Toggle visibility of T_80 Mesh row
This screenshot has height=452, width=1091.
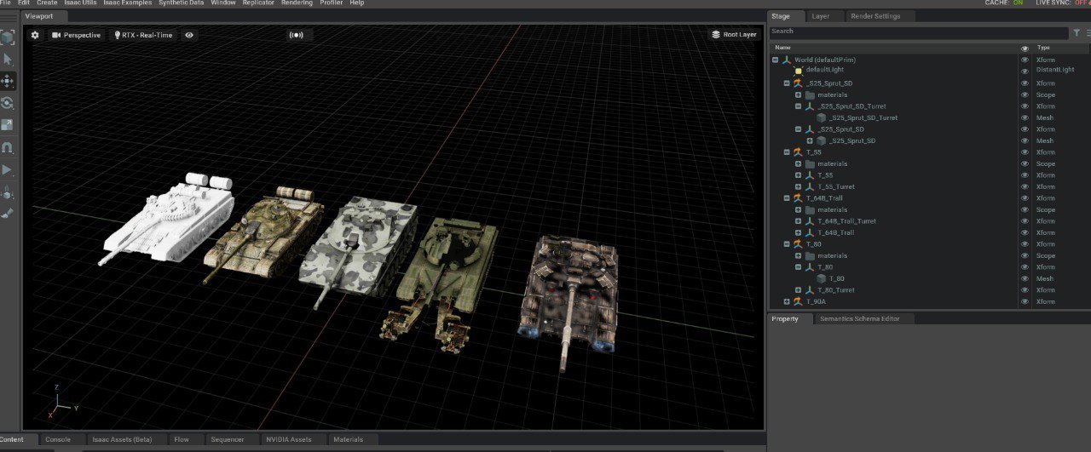tap(1025, 278)
